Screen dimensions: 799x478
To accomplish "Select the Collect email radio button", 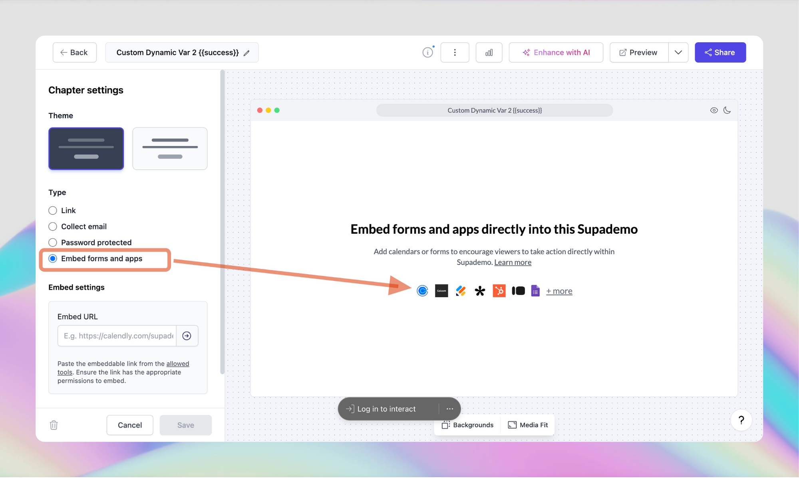I will tap(53, 226).
